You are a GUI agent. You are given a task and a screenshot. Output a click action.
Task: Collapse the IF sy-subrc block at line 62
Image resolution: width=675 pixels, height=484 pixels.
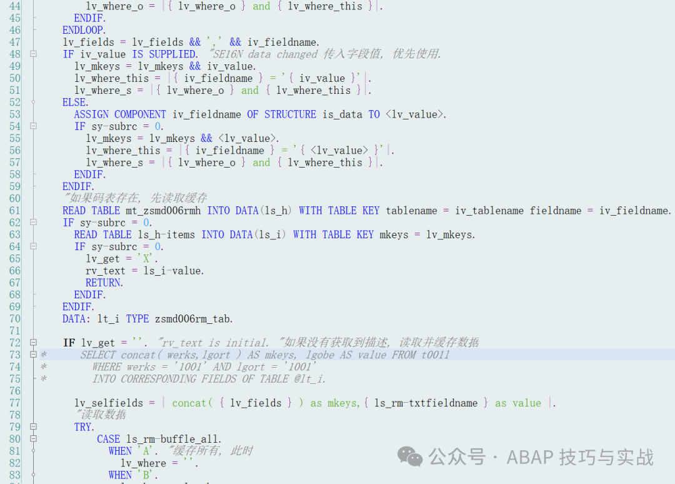pos(33,222)
